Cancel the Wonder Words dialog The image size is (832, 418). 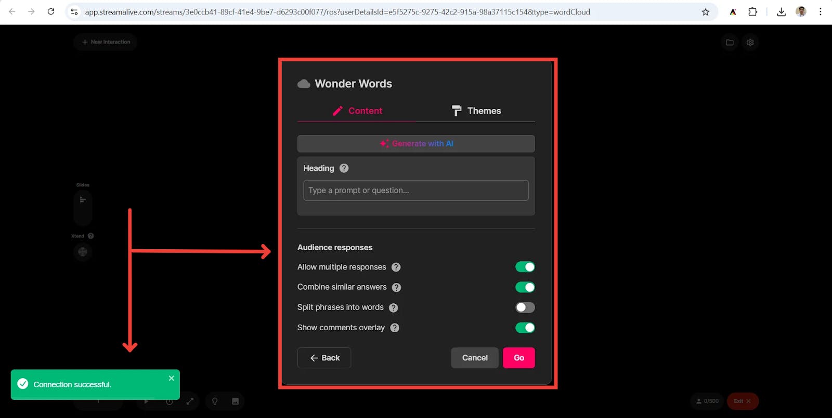pyautogui.click(x=475, y=358)
